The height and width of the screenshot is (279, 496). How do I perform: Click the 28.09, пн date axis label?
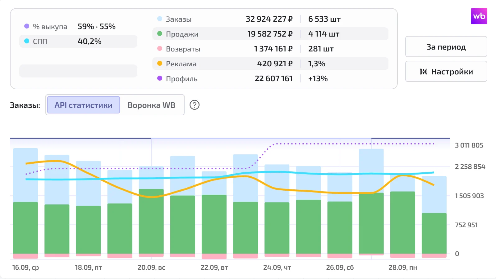click(x=403, y=267)
